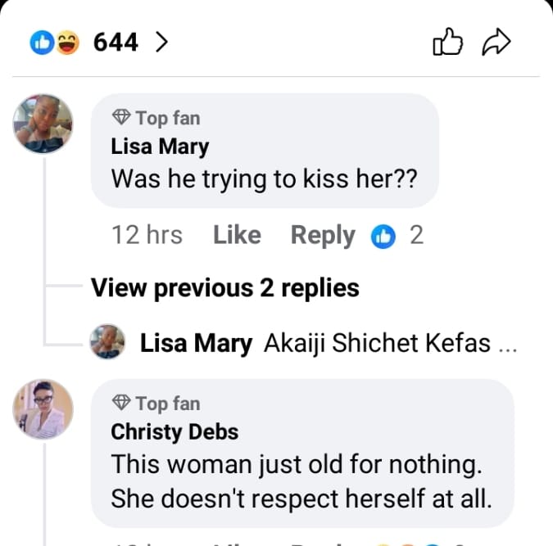Open the blue like reaction icon
The width and height of the screenshot is (553, 546).
41,43
